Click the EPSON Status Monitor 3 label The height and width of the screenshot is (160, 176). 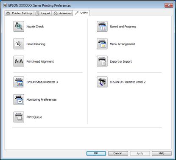pos(42,82)
